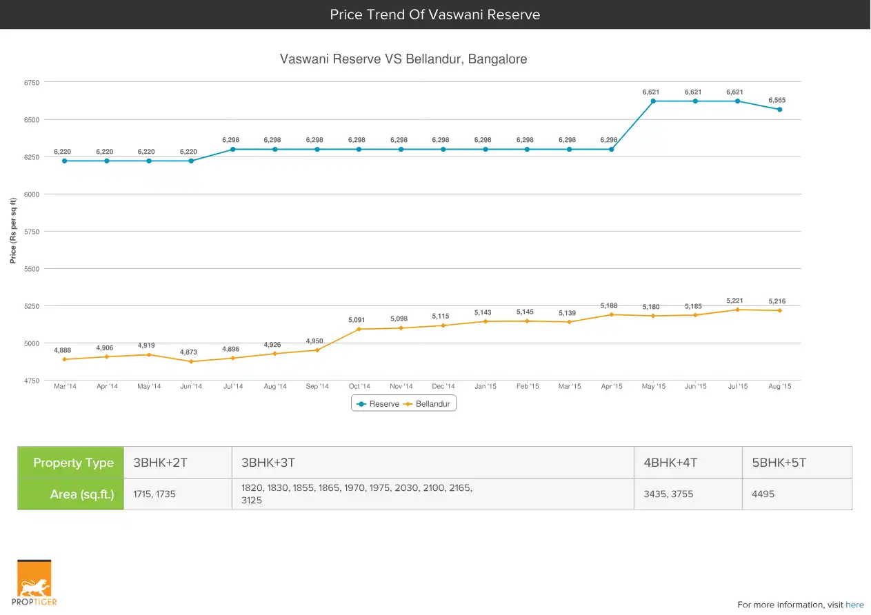Toggle the Reserve series in legend
871x615 pixels.
(377, 404)
